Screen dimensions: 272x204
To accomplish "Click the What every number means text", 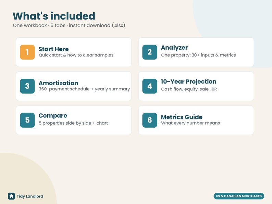I will point(190,123).
